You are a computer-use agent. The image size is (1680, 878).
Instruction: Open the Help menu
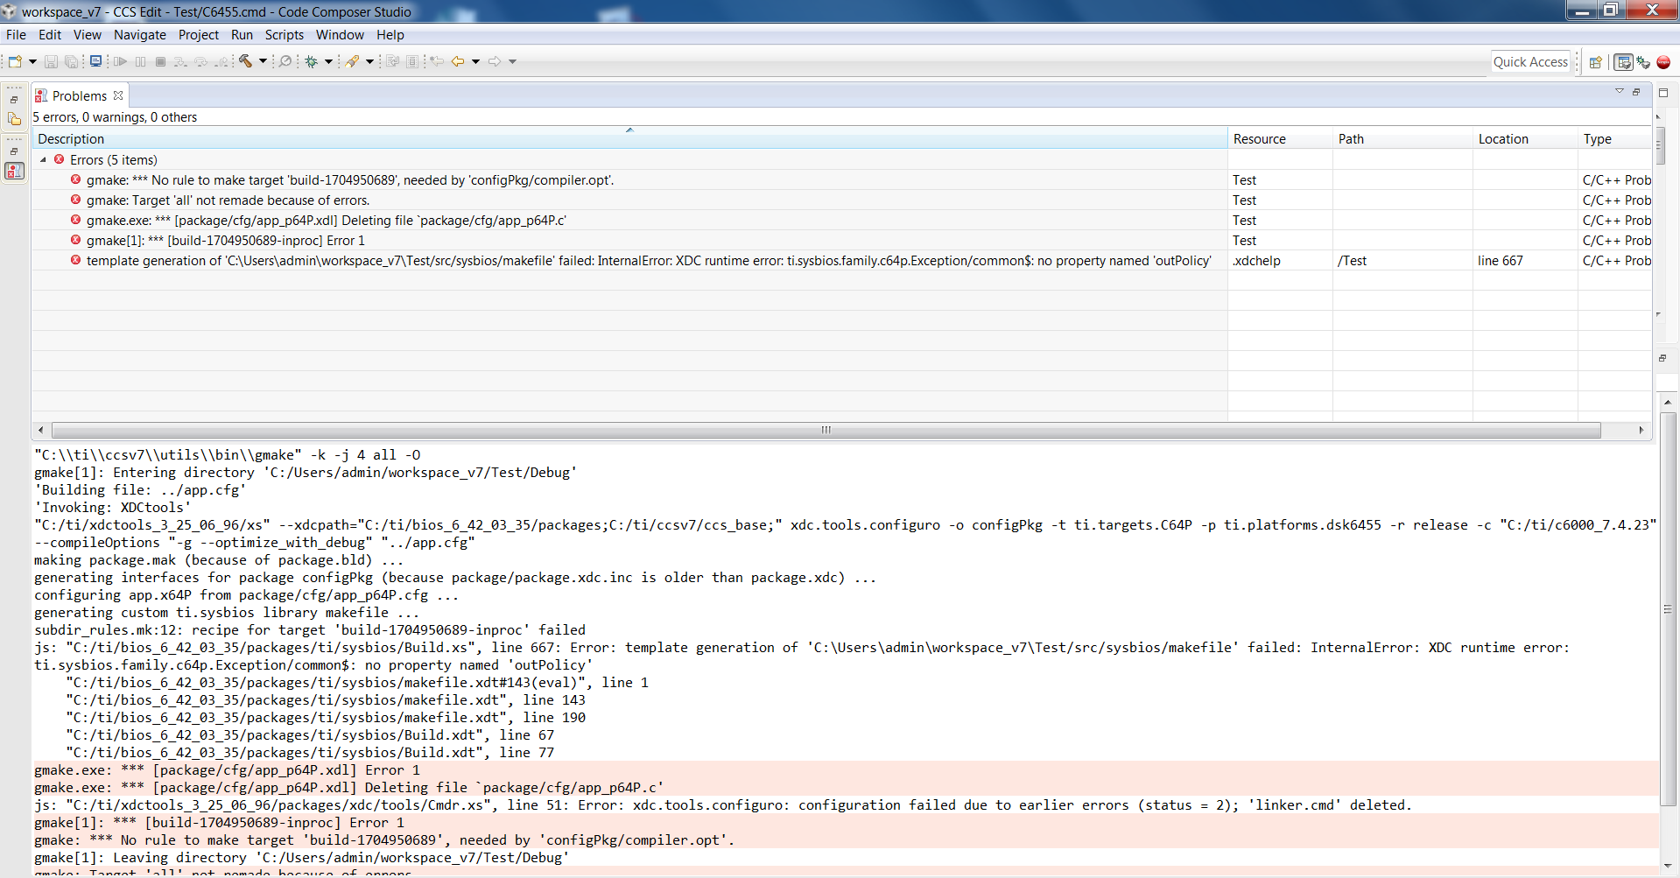(390, 35)
